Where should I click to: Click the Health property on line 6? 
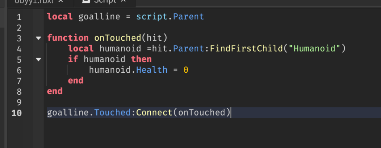(152, 70)
